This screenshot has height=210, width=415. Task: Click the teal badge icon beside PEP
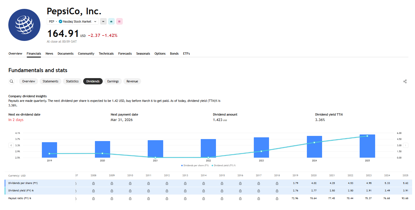click(111, 21)
